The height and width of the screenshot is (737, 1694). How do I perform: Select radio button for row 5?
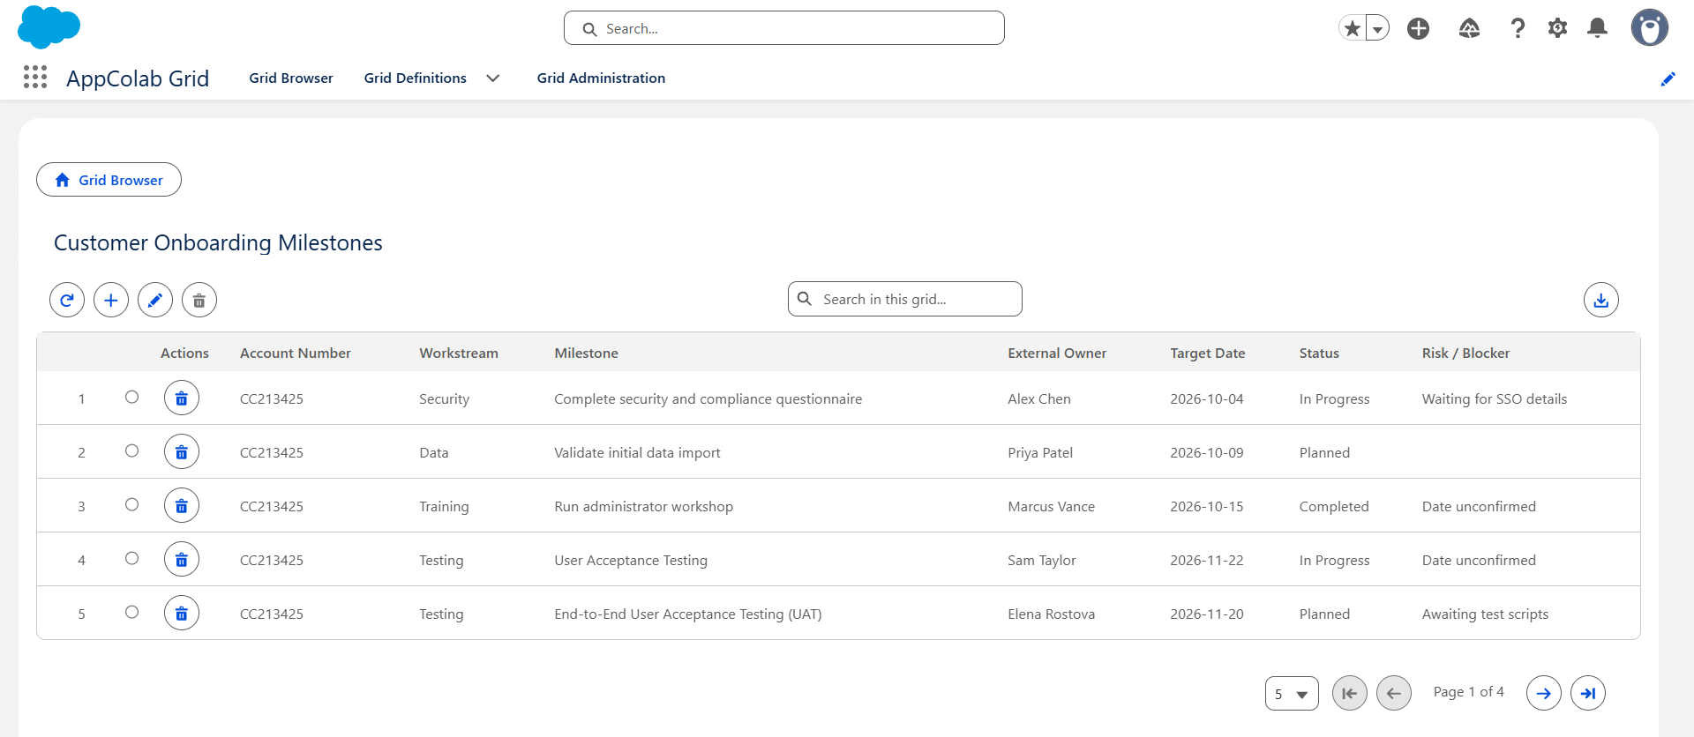coord(132,613)
